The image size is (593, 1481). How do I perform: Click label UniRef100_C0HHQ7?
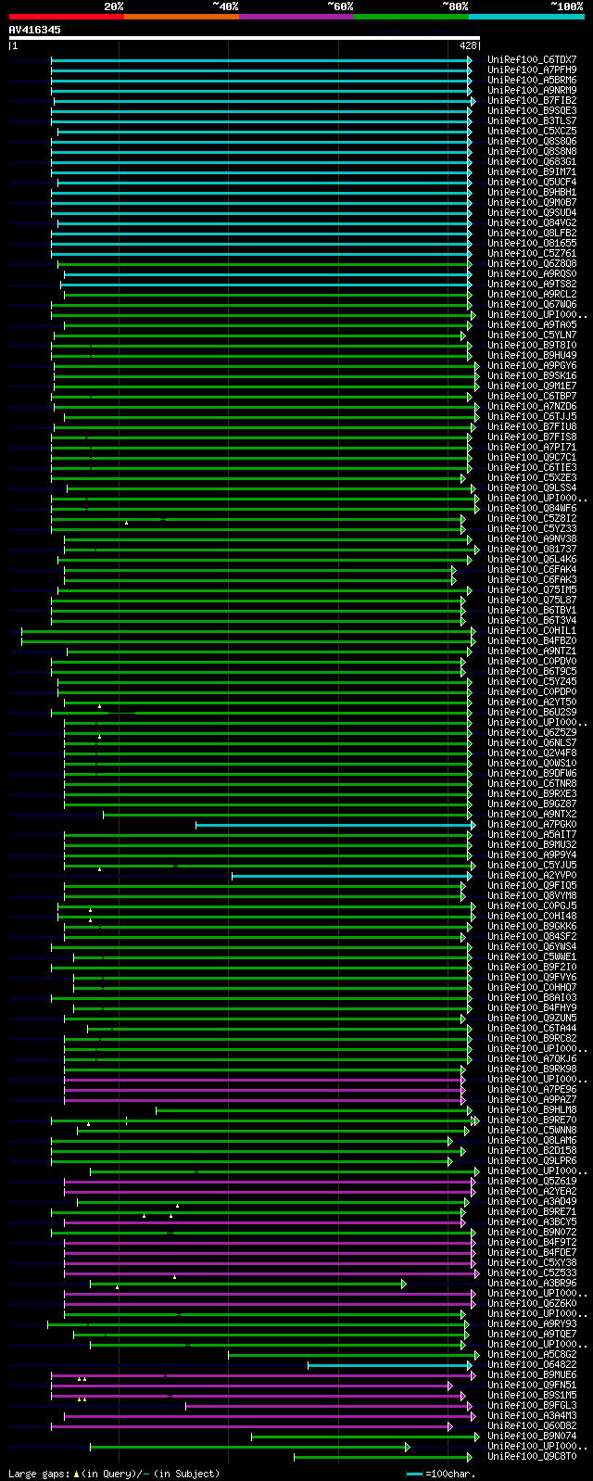(x=532, y=988)
